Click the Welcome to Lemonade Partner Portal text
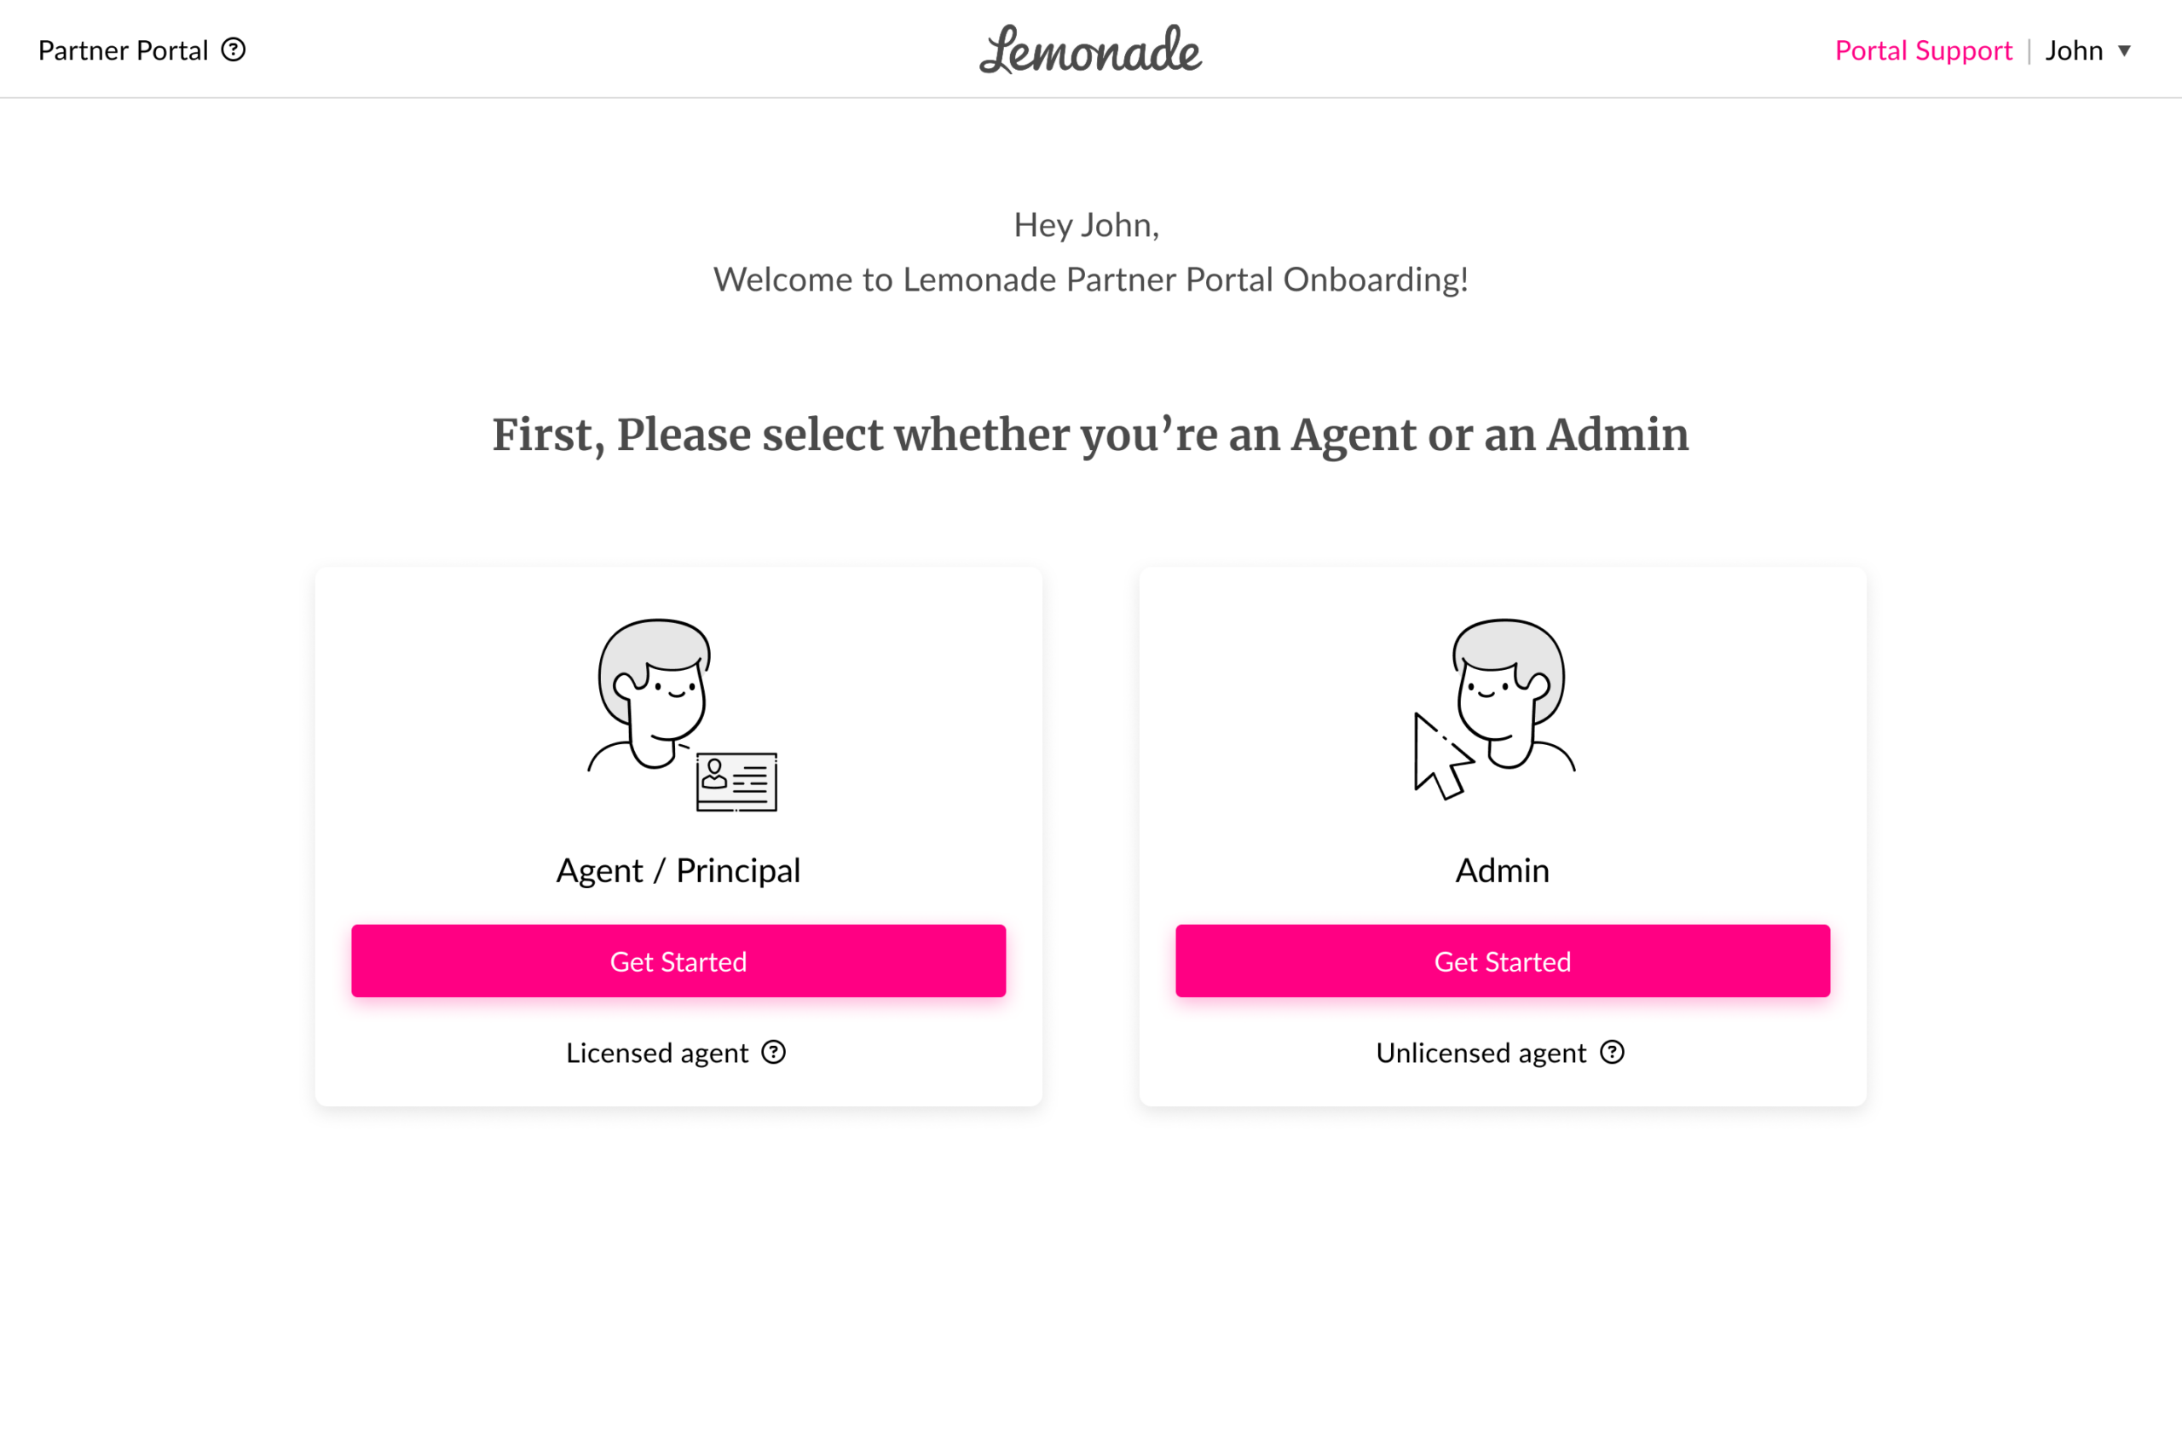 pos(1090,280)
